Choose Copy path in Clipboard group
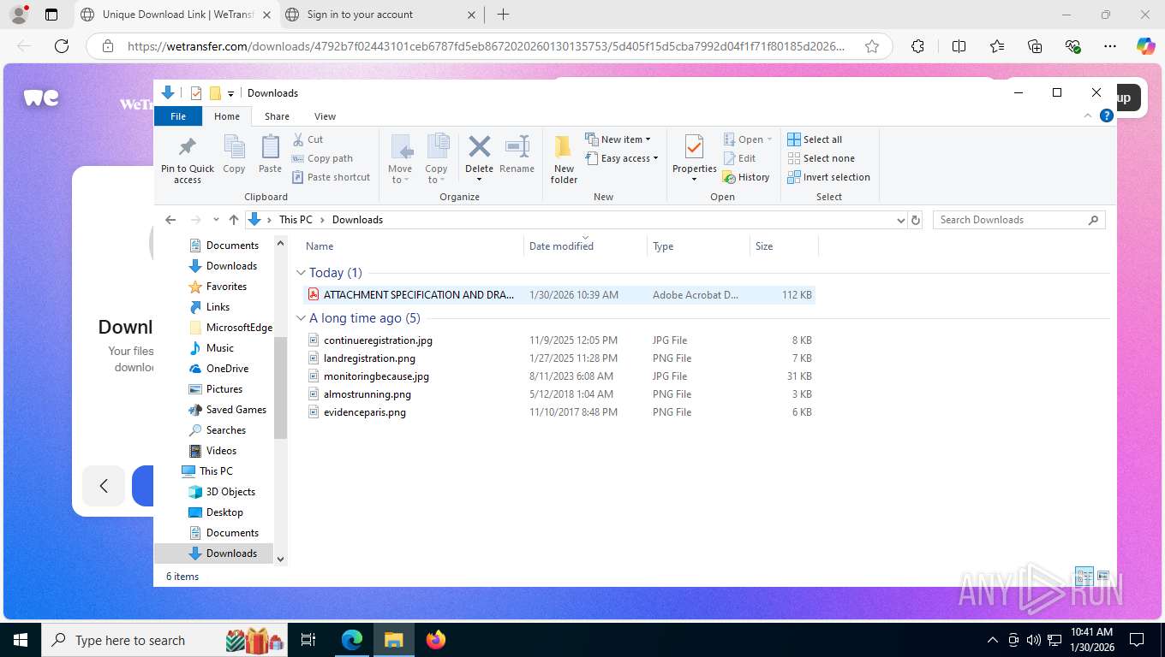This screenshot has width=1165, height=657. click(x=322, y=158)
